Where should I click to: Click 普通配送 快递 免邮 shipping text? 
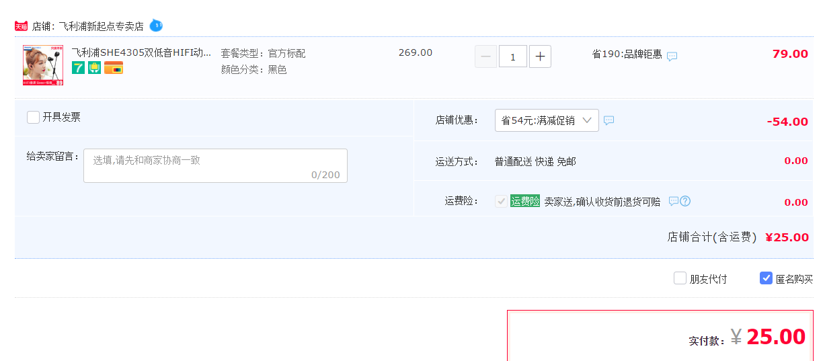(x=535, y=161)
